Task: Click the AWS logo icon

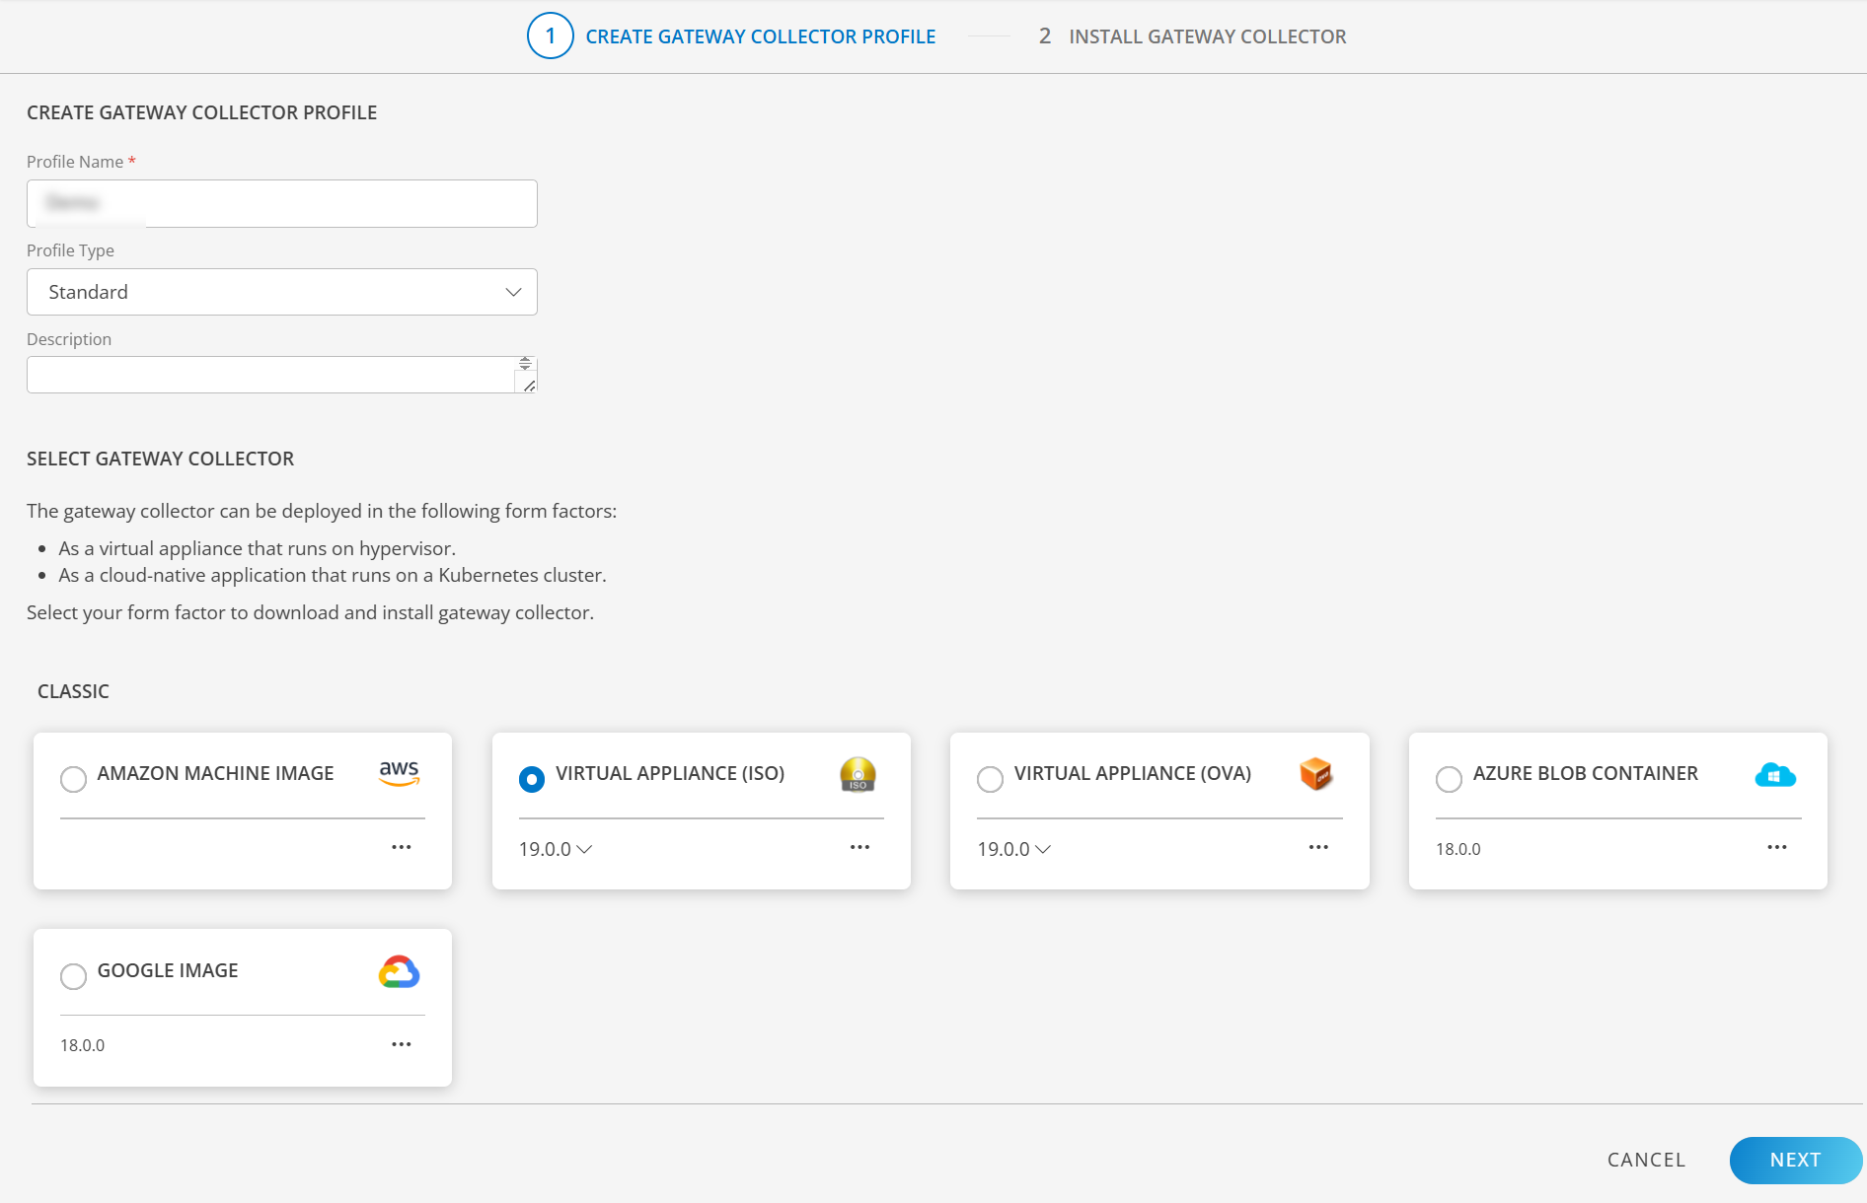Action: [x=400, y=773]
